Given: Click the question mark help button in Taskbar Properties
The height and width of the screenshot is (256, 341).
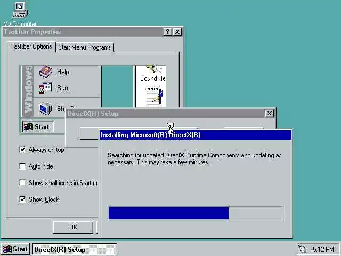Looking at the screenshot, I should pyautogui.click(x=167, y=32).
